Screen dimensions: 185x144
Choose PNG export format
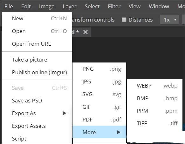(99, 69)
